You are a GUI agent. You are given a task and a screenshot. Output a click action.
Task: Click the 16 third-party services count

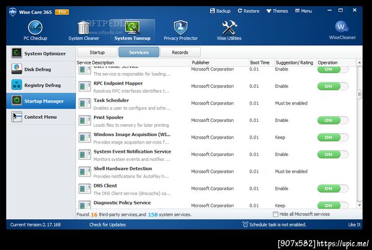pos(94,215)
